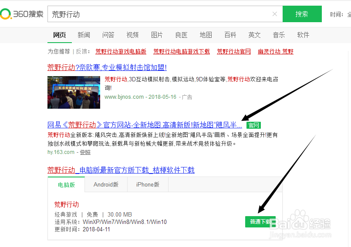Image resolution: width=351 pixels, height=247 pixels.
Task: Click the 360搜索 logo
Action: 22,14
